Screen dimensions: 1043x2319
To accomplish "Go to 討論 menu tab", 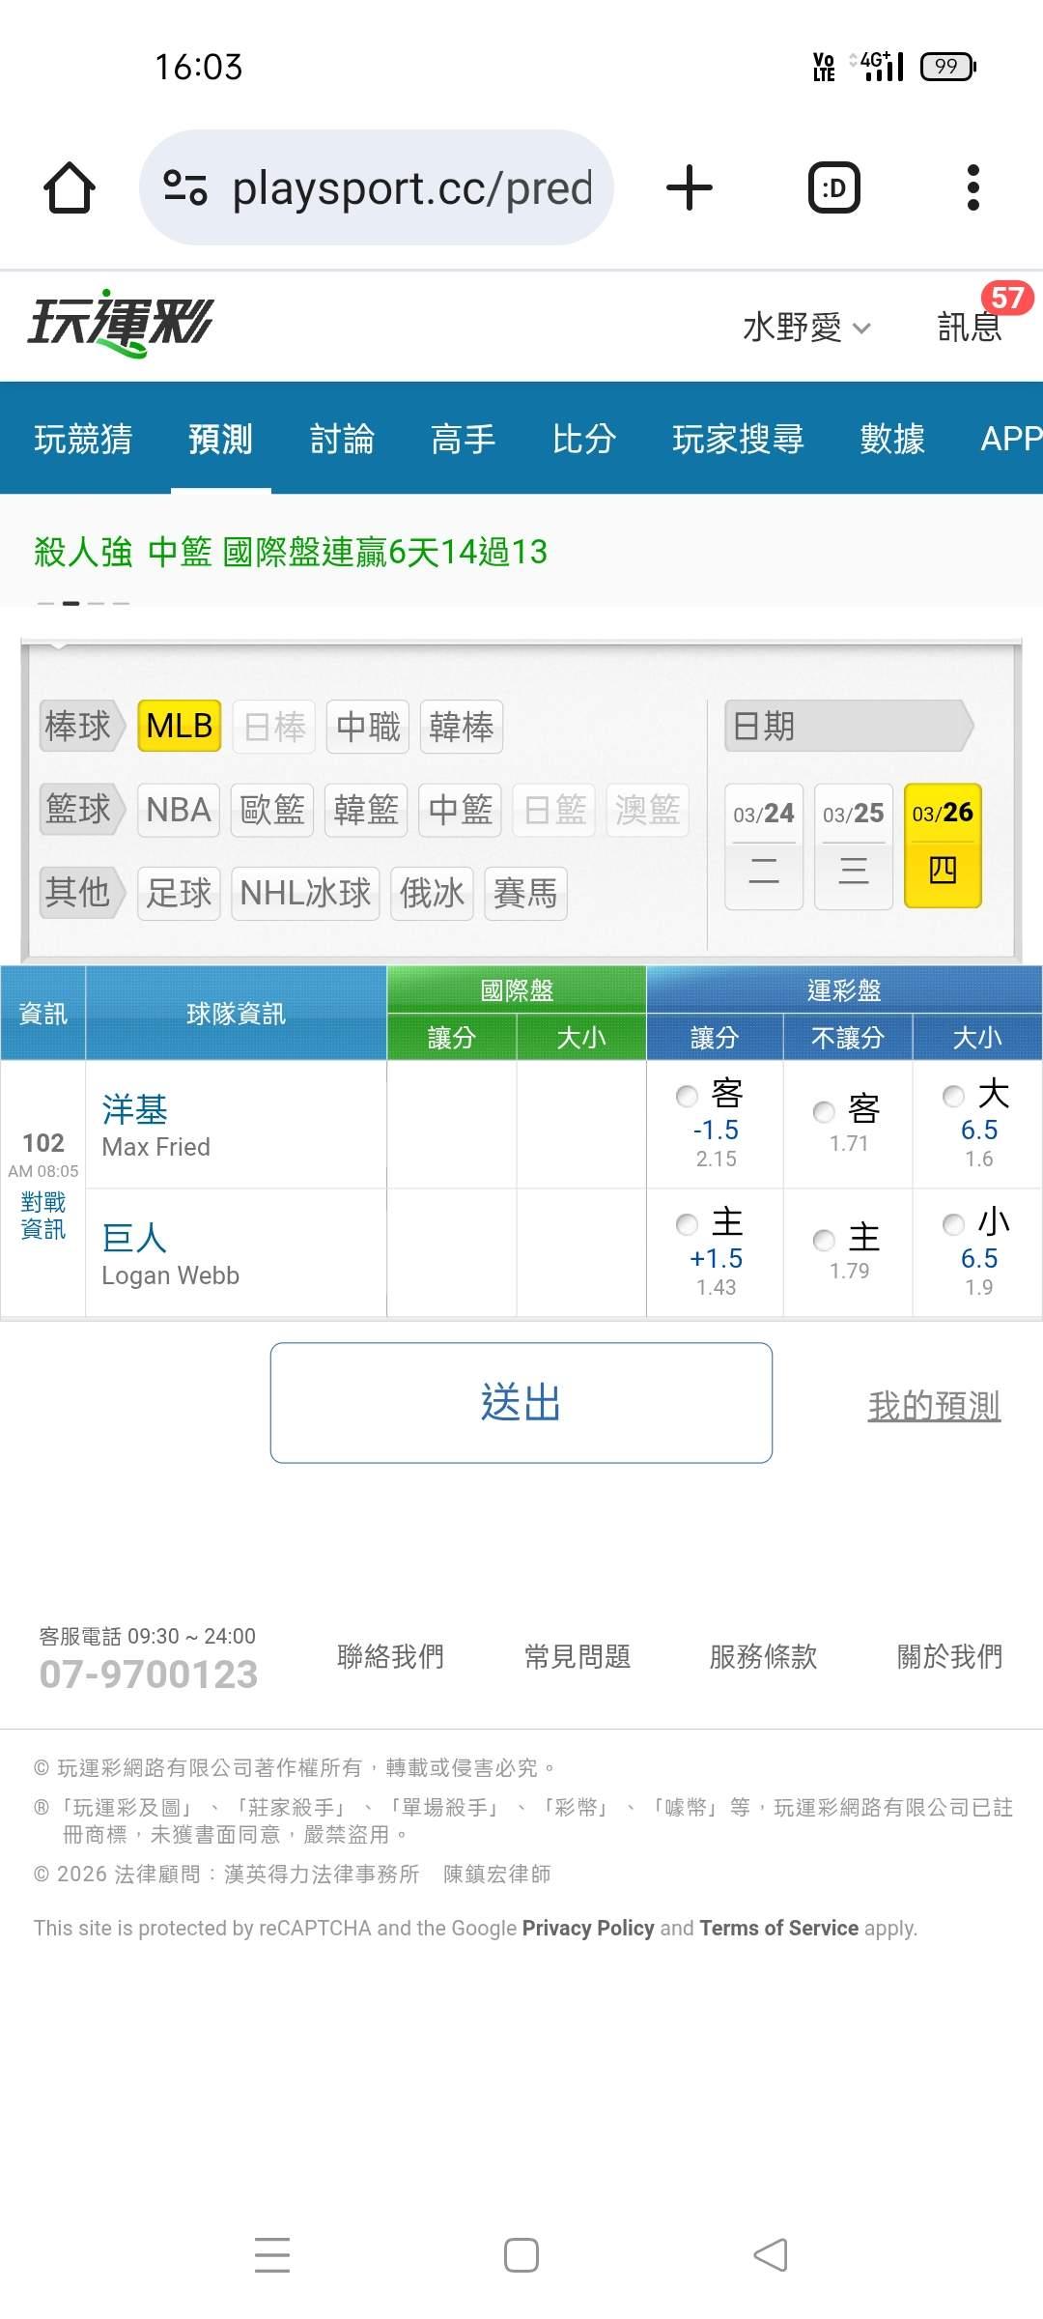I will 342,439.
